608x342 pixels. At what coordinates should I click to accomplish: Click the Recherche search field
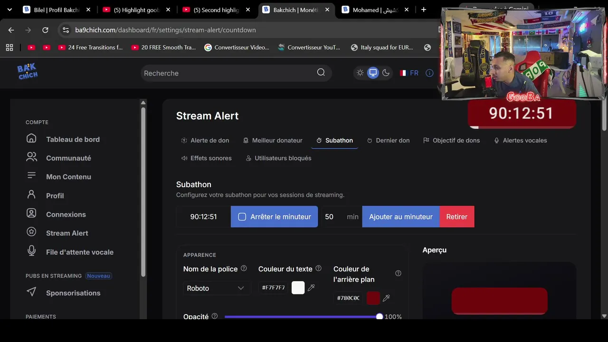(236, 73)
